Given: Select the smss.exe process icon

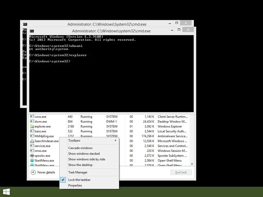Looking at the screenshot, I should (x=32, y=150).
